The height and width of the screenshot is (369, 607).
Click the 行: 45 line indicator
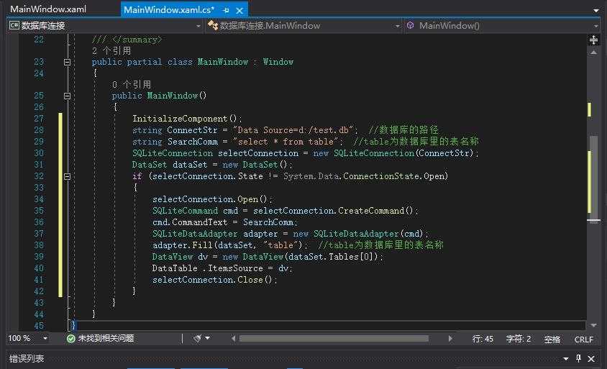483,340
